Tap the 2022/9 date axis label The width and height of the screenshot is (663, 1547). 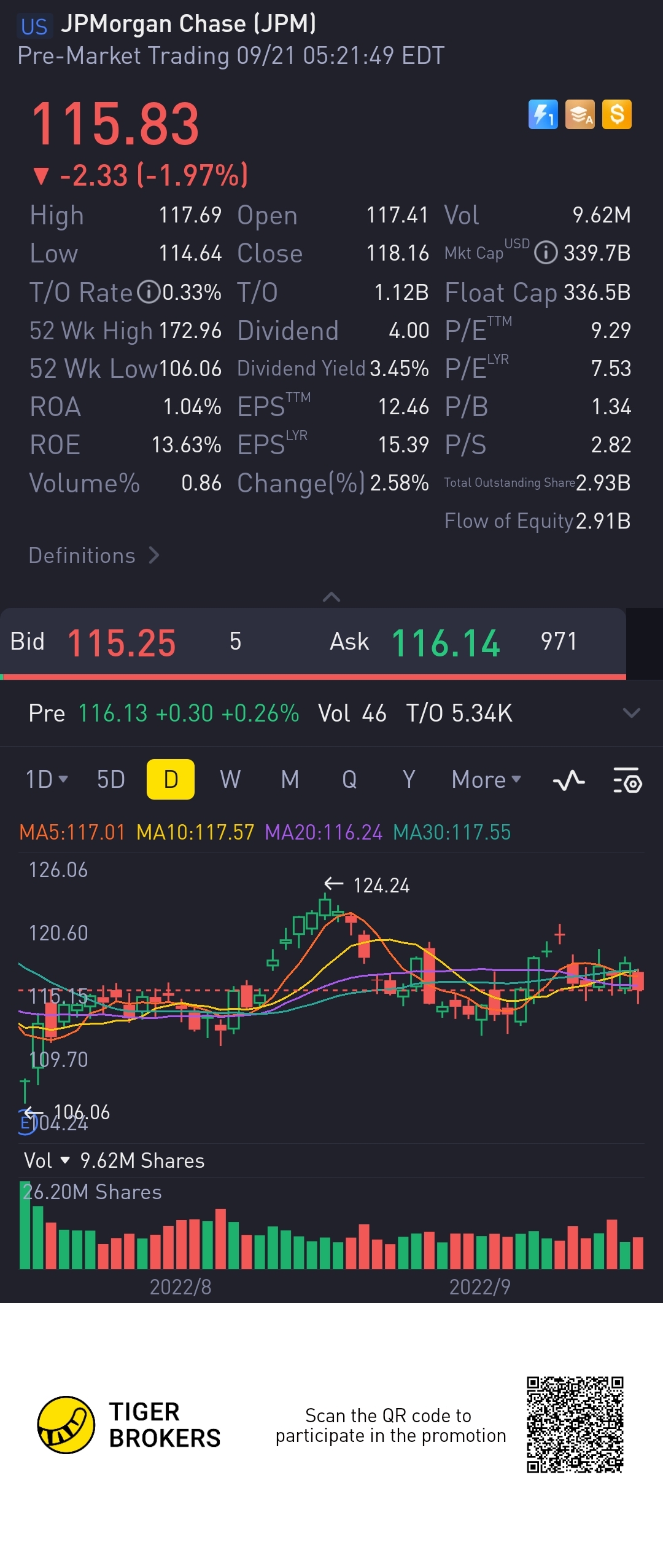coord(480,1287)
